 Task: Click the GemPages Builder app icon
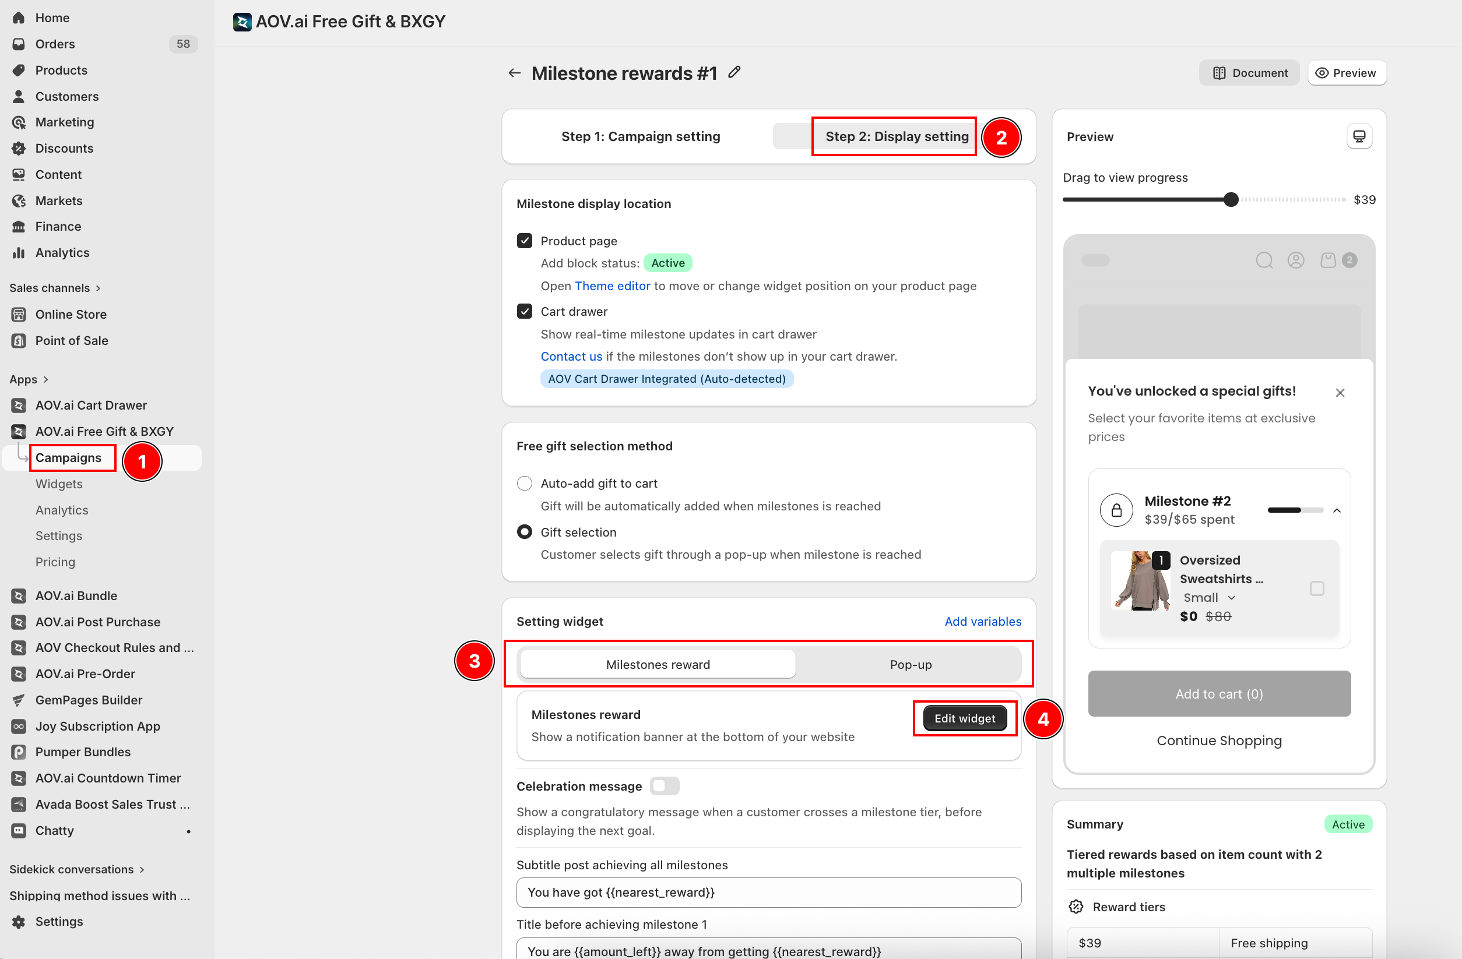pyautogui.click(x=19, y=700)
